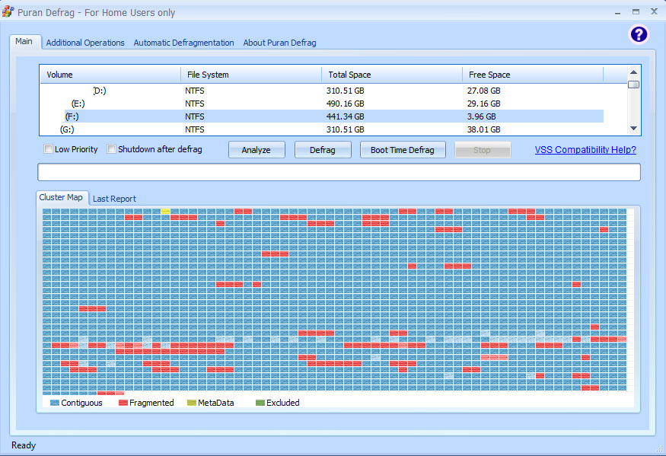The height and width of the screenshot is (456, 666).
Task: Click the empty progress status field
Action: (339, 172)
